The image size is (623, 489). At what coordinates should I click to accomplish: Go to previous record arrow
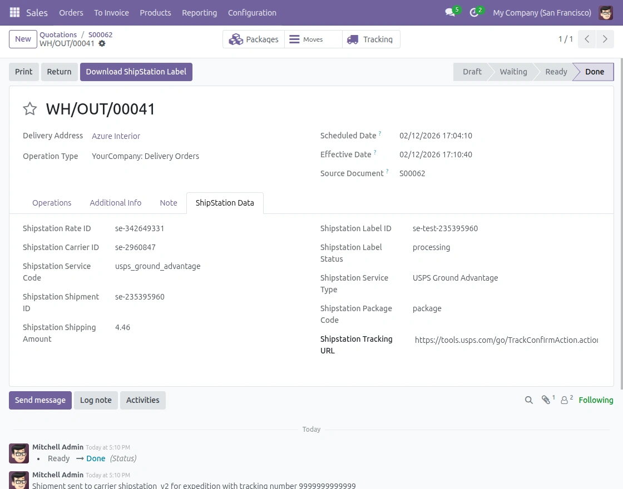[x=586, y=39]
